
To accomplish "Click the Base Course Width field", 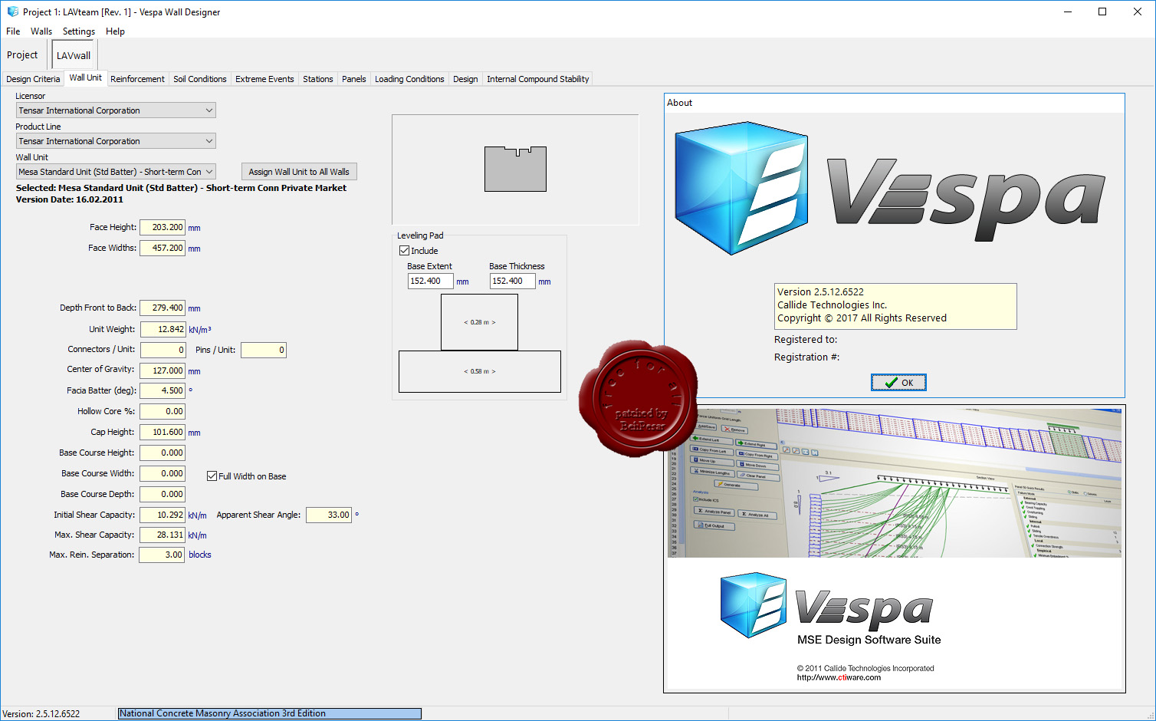I will [x=163, y=474].
